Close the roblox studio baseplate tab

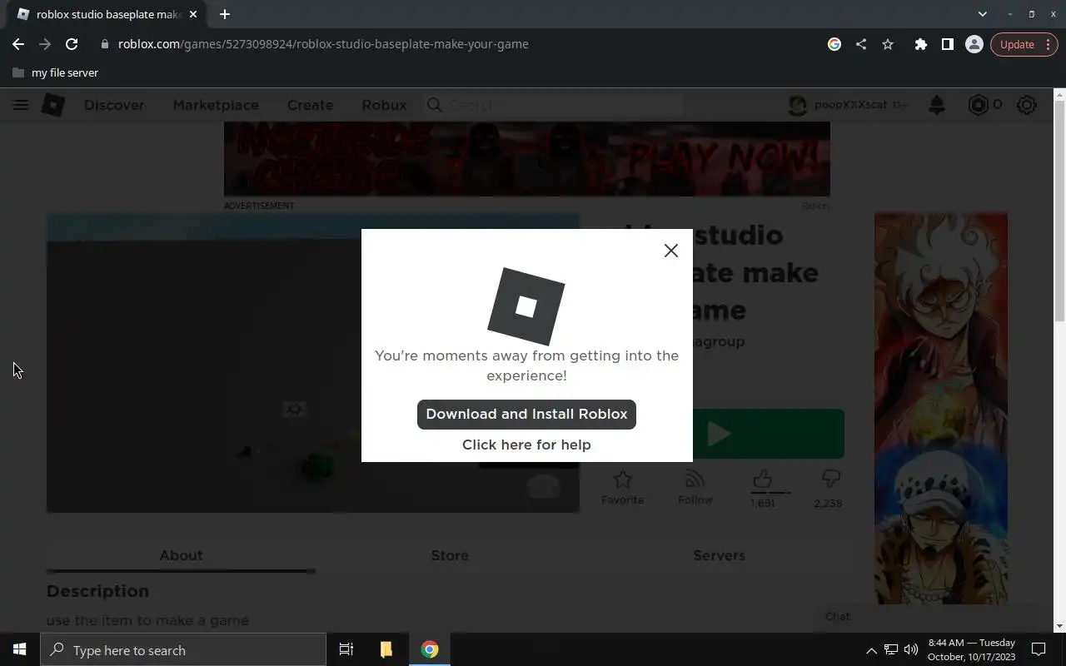coord(192,14)
